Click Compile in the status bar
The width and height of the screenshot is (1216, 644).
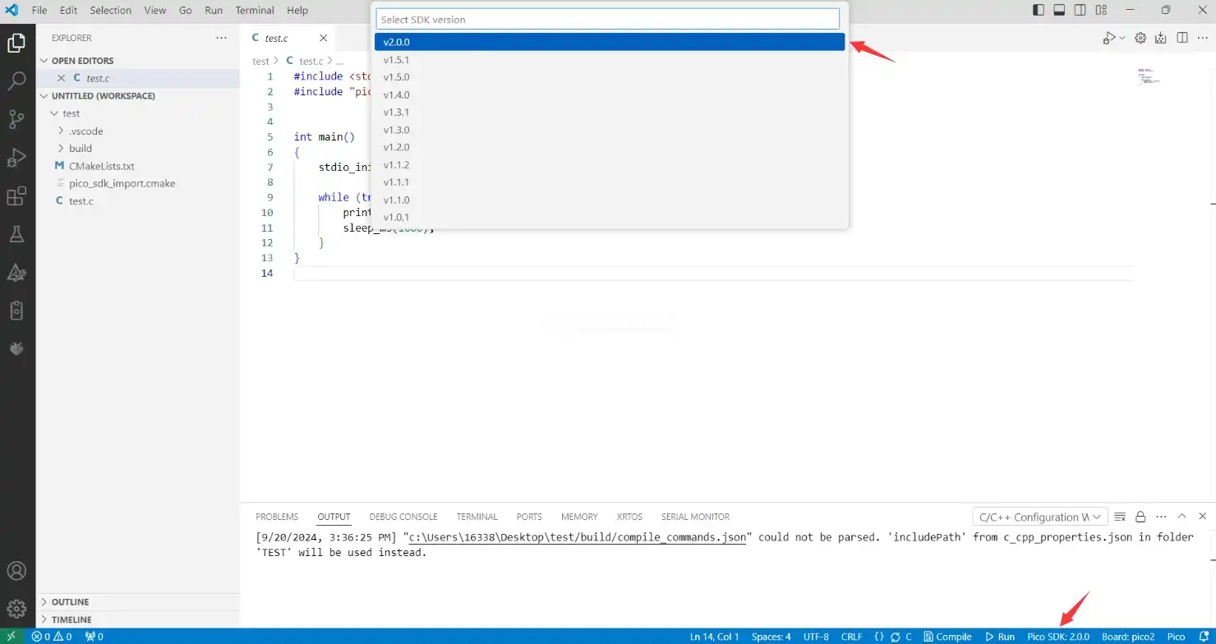(947, 637)
